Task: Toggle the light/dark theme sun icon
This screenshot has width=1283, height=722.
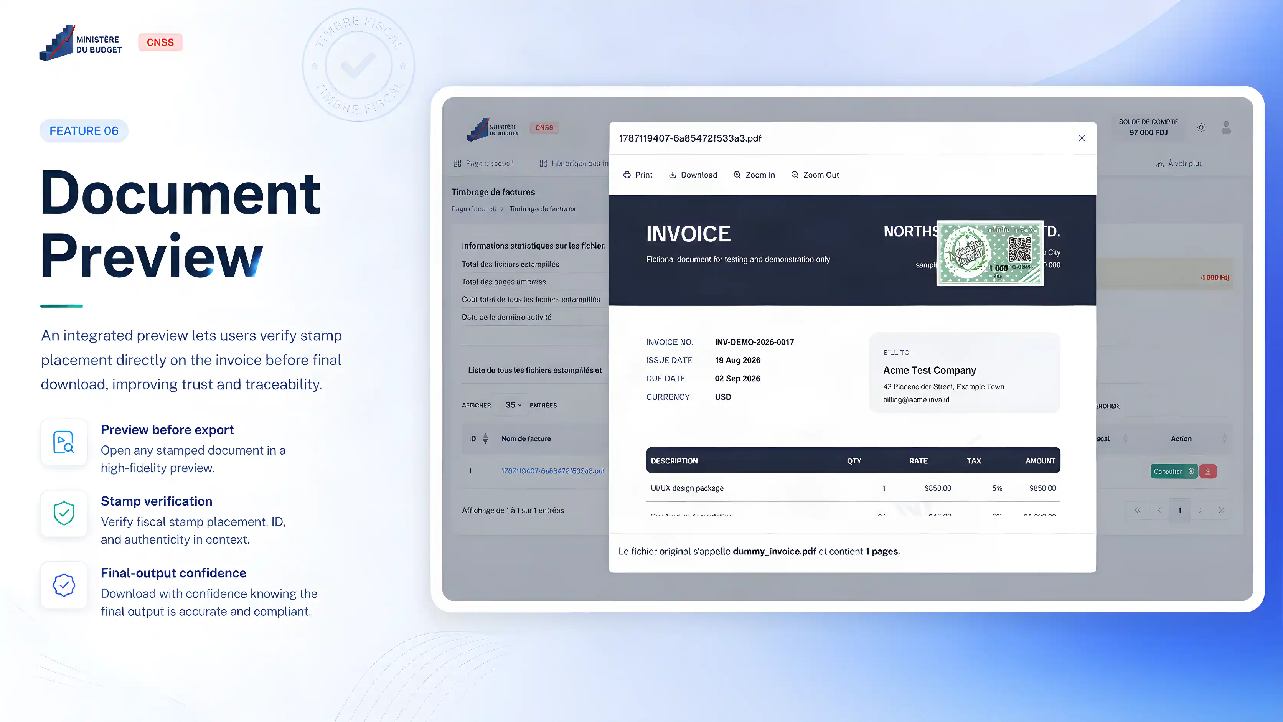Action: coord(1201,127)
